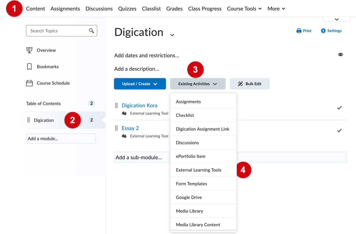Open the Existing Activities dropdown
The width and height of the screenshot is (356, 234).
(198, 84)
